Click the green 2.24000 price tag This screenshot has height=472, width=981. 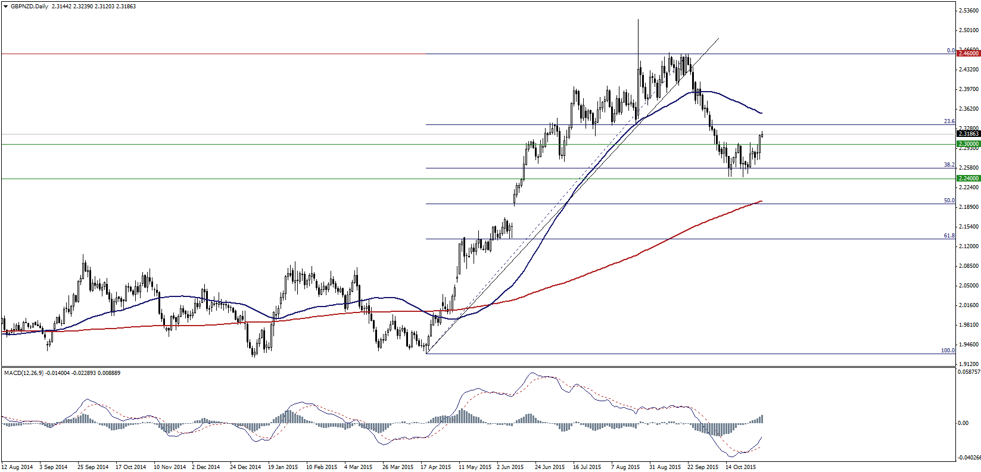pyautogui.click(x=968, y=179)
